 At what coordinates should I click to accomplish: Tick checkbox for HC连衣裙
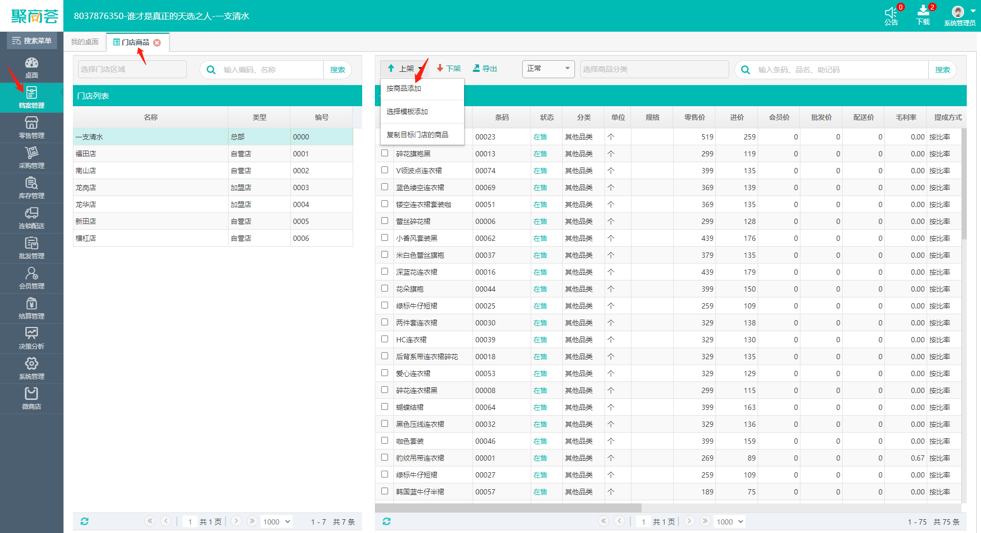click(x=385, y=339)
